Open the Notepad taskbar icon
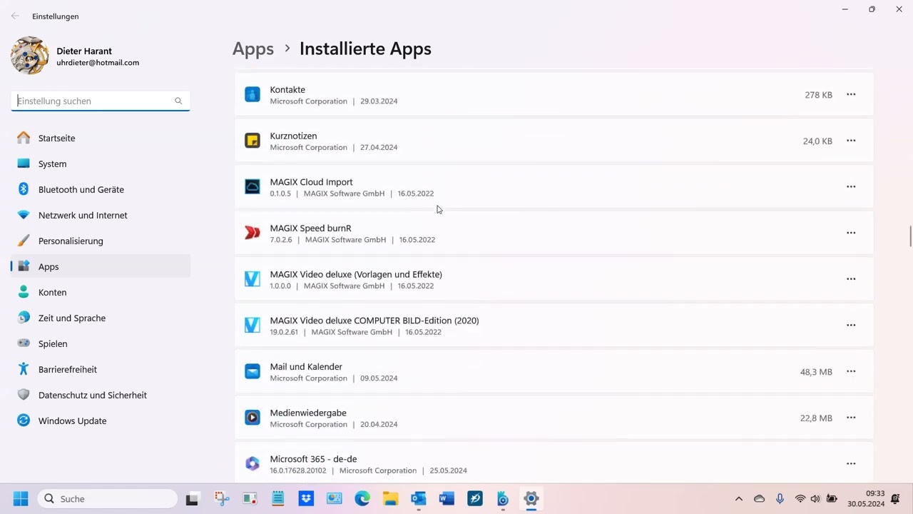This screenshot has width=913, height=514. tap(277, 498)
